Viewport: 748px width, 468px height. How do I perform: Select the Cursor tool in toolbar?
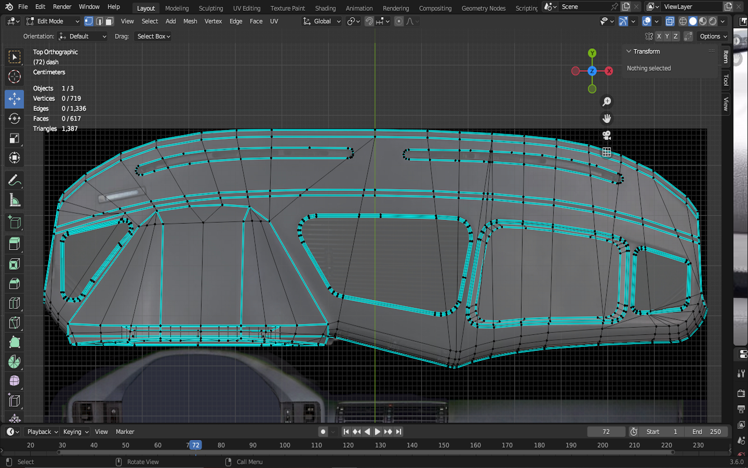(x=15, y=77)
